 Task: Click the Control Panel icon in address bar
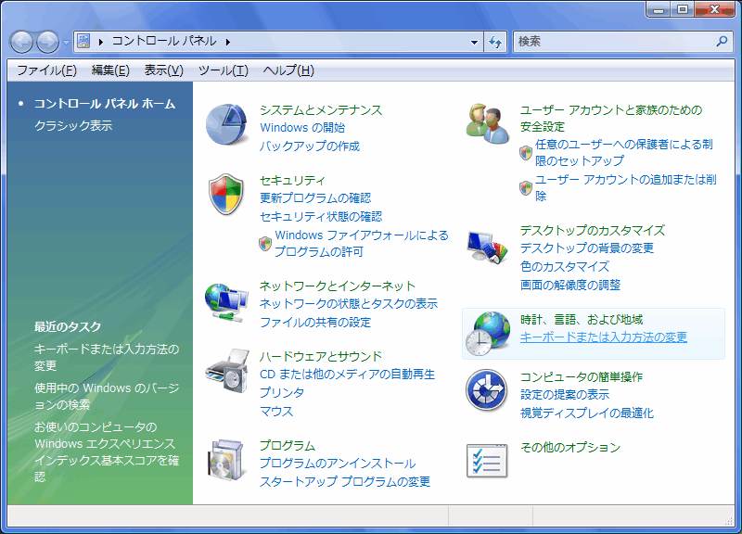[83, 41]
